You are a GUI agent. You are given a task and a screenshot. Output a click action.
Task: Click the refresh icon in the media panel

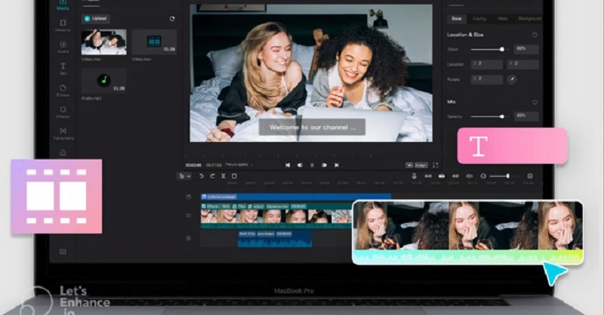tap(171, 18)
